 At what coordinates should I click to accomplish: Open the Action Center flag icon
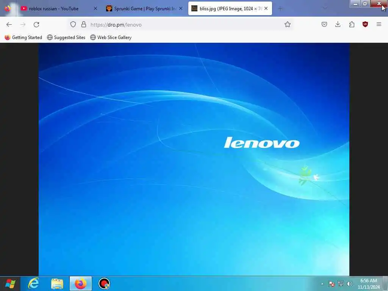332,284
